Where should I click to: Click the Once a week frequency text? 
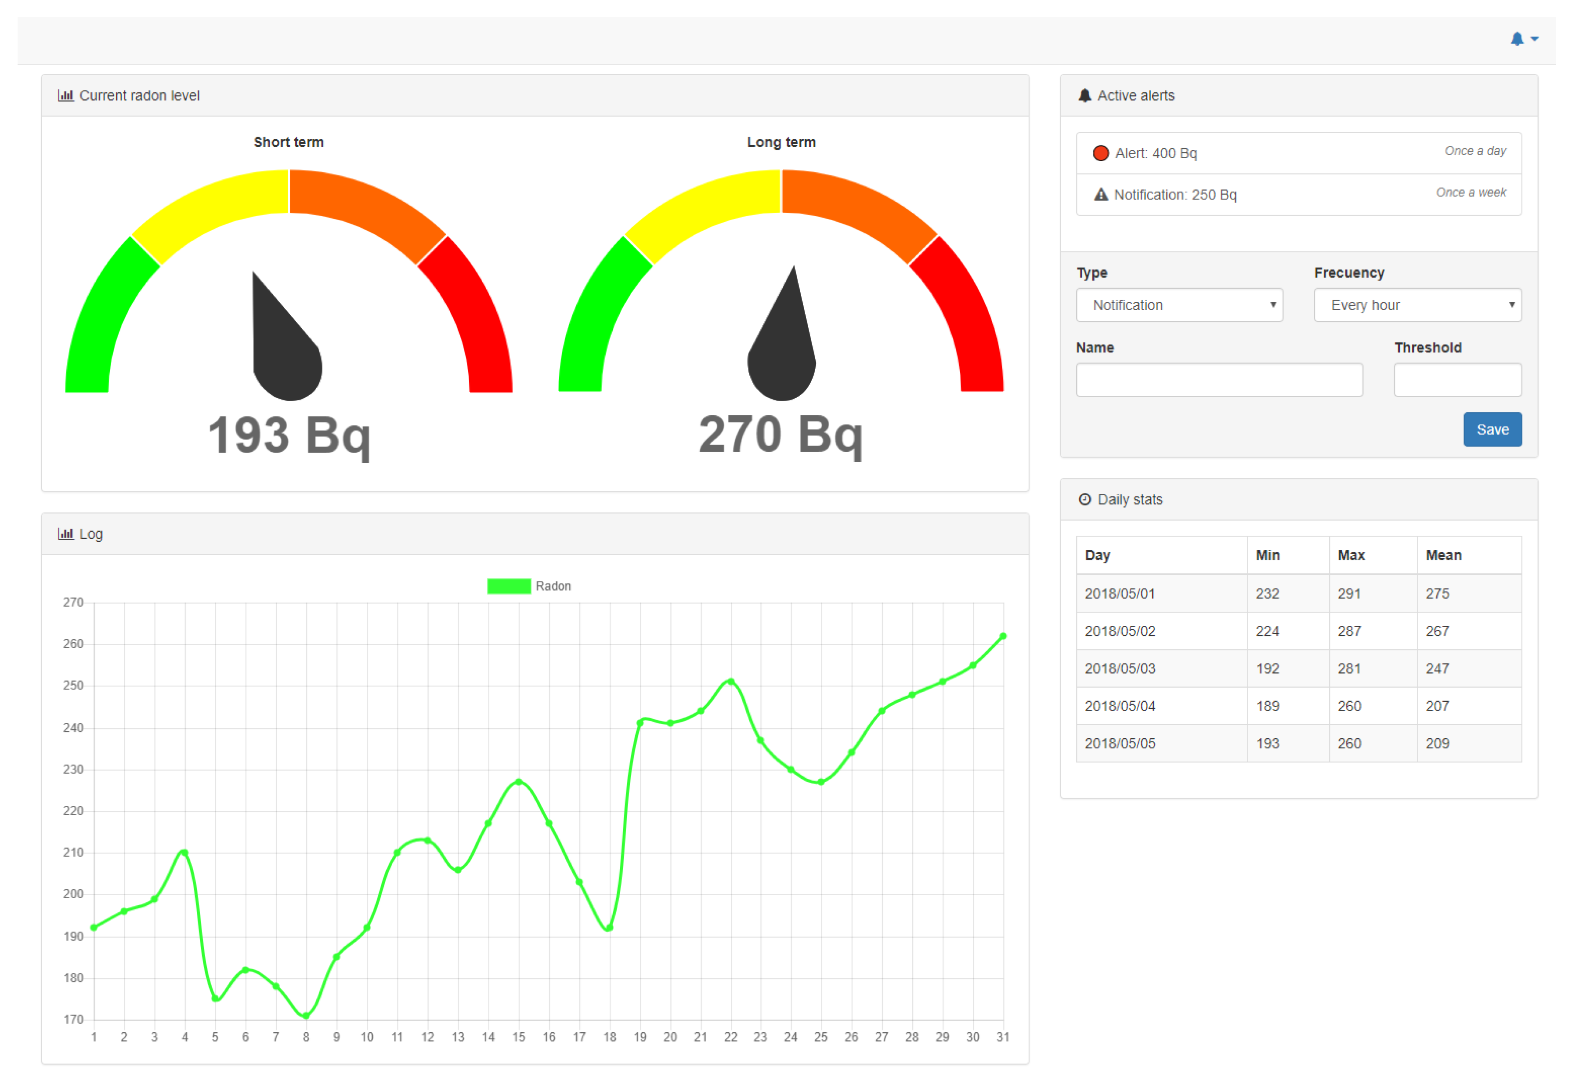1471,193
